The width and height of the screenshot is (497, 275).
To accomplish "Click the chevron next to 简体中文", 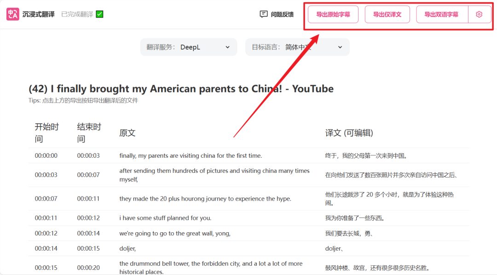I will click(x=340, y=47).
